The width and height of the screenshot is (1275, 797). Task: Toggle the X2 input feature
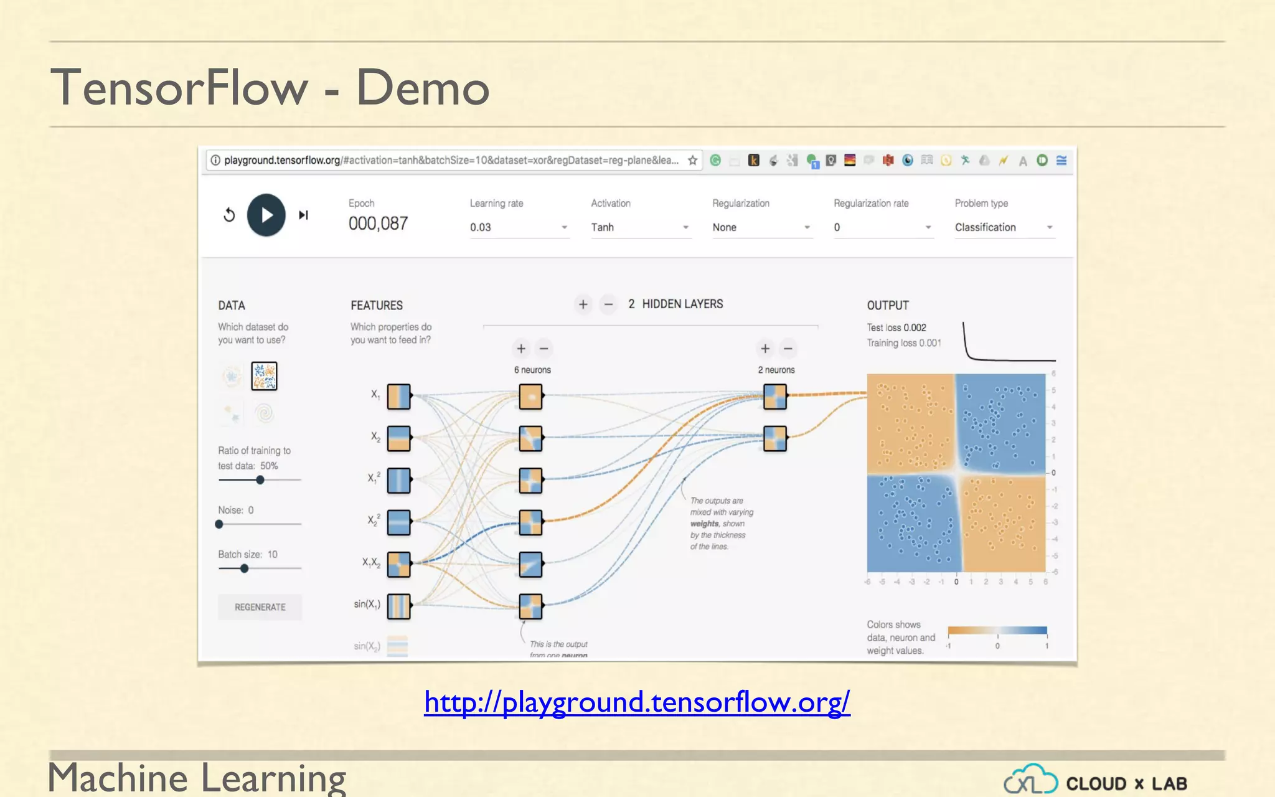399,438
